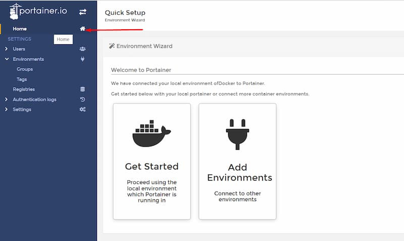This screenshot has height=241, width=404.
Task: Open the Home menu item
Action: tap(20, 29)
